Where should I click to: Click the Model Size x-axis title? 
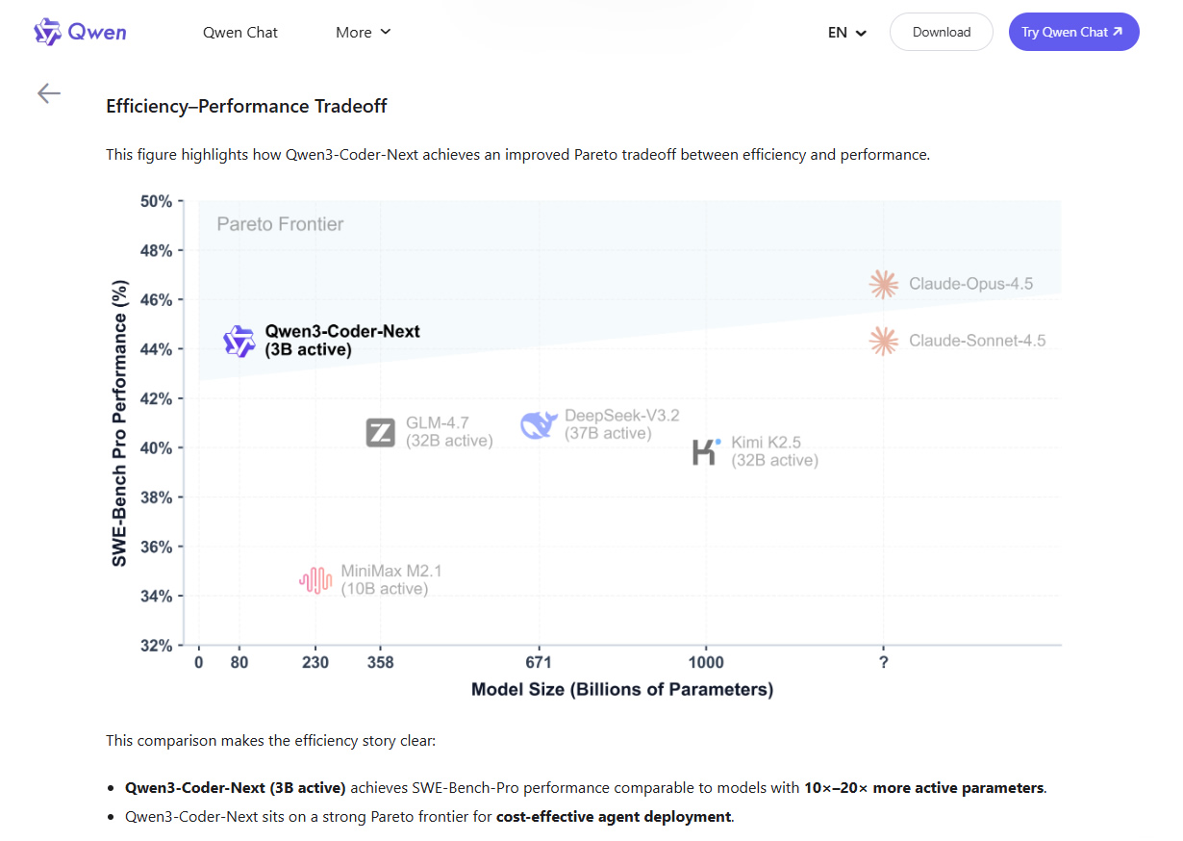(622, 689)
